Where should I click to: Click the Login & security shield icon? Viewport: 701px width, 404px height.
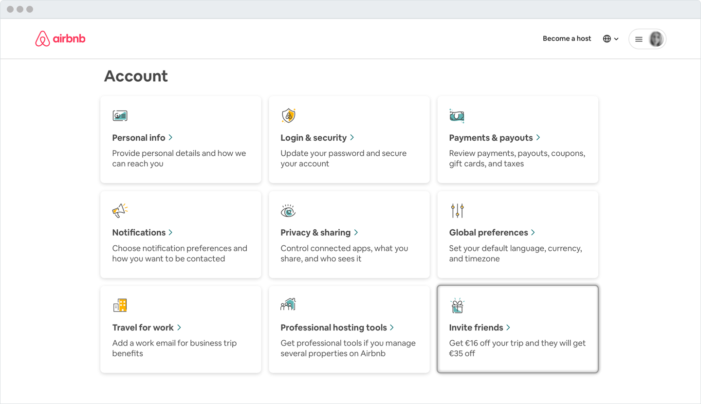[289, 116]
